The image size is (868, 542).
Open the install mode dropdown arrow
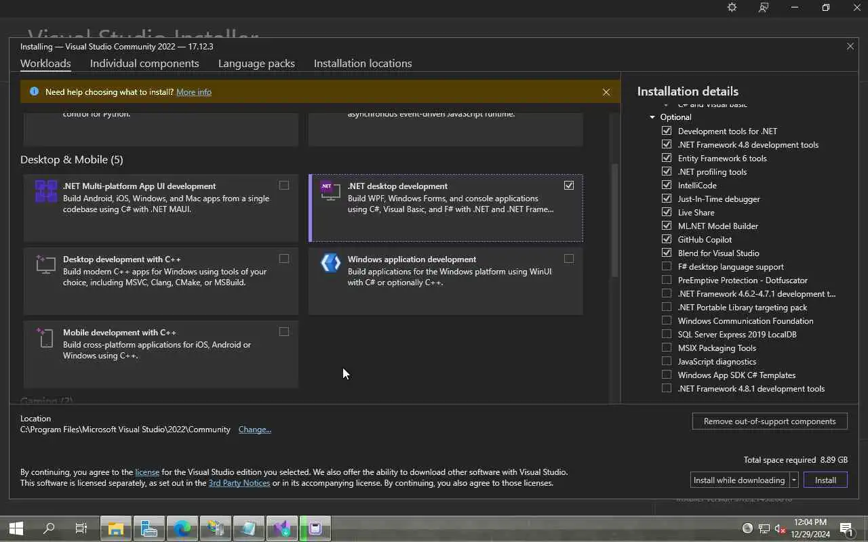click(793, 480)
